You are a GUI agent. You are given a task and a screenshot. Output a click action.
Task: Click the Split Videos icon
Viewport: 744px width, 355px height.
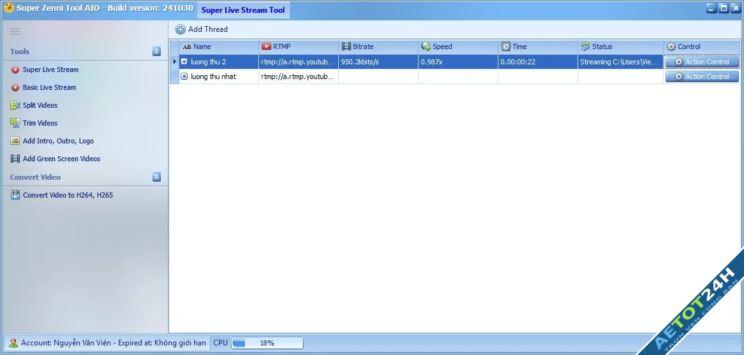[15, 105]
